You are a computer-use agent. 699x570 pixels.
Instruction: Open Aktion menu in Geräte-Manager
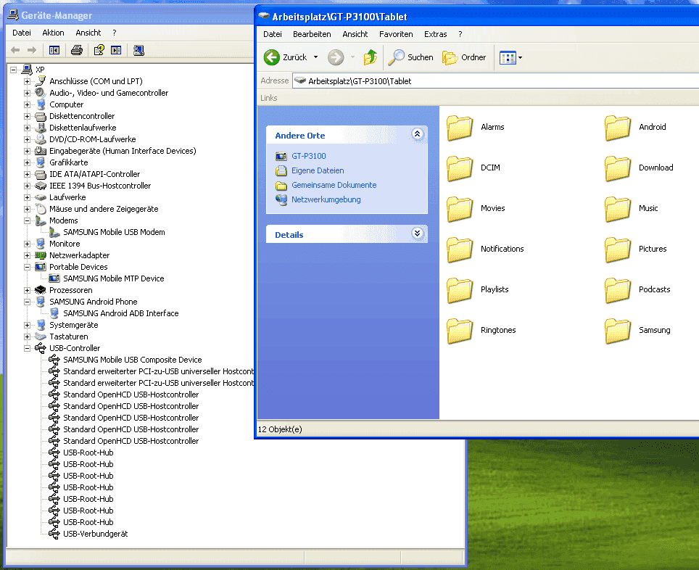(53, 33)
